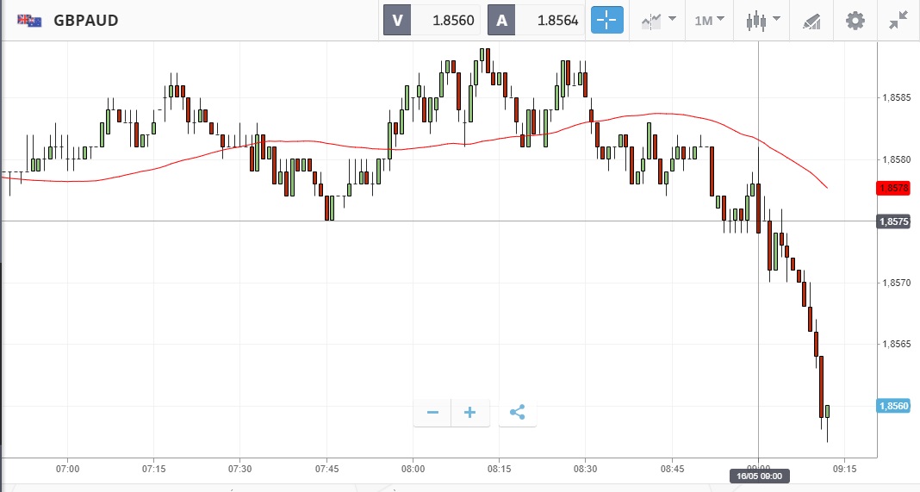Image resolution: width=920 pixels, height=492 pixels.
Task: Open the compare instruments dropdown
Action: 657,20
